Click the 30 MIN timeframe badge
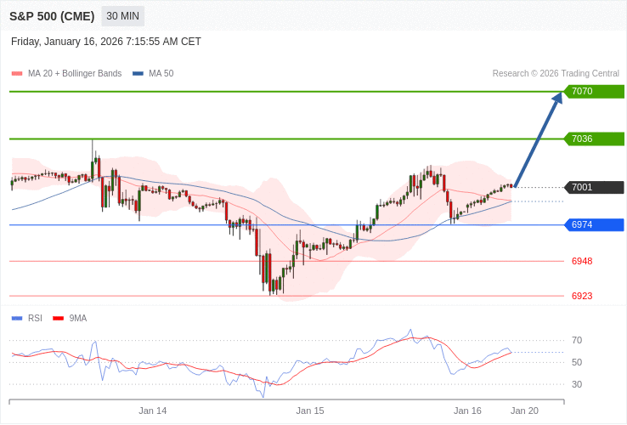The image size is (627, 425). pyautogui.click(x=122, y=16)
